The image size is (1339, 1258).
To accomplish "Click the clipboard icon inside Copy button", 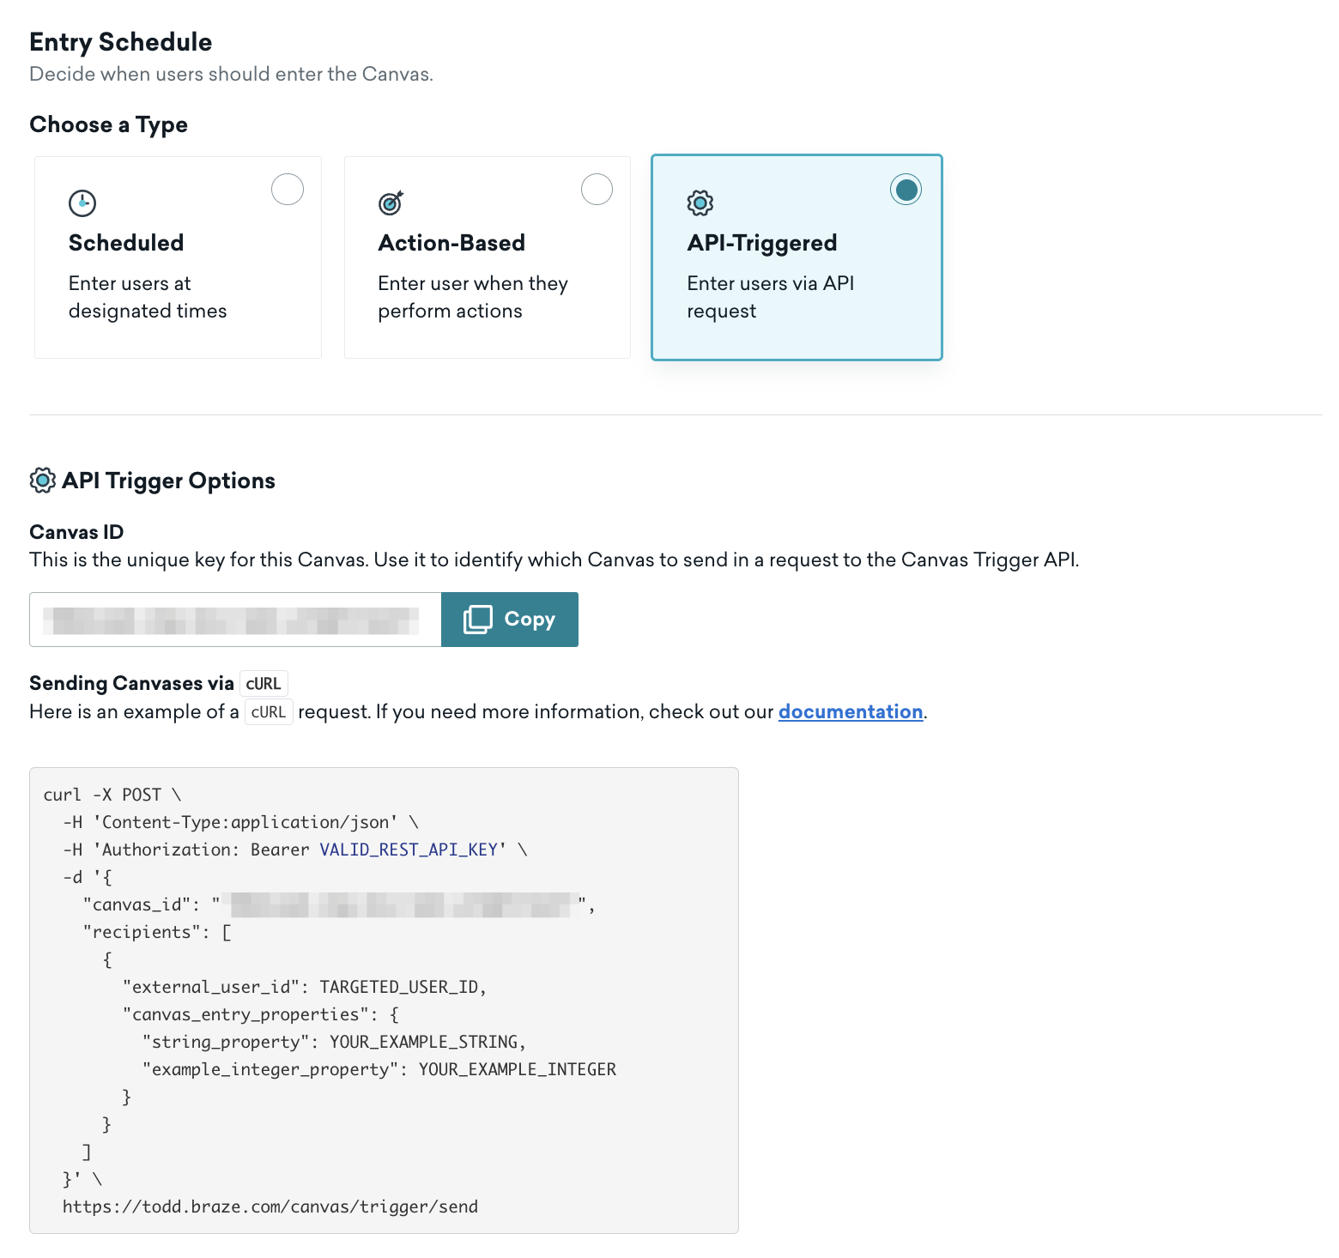I will point(478,620).
